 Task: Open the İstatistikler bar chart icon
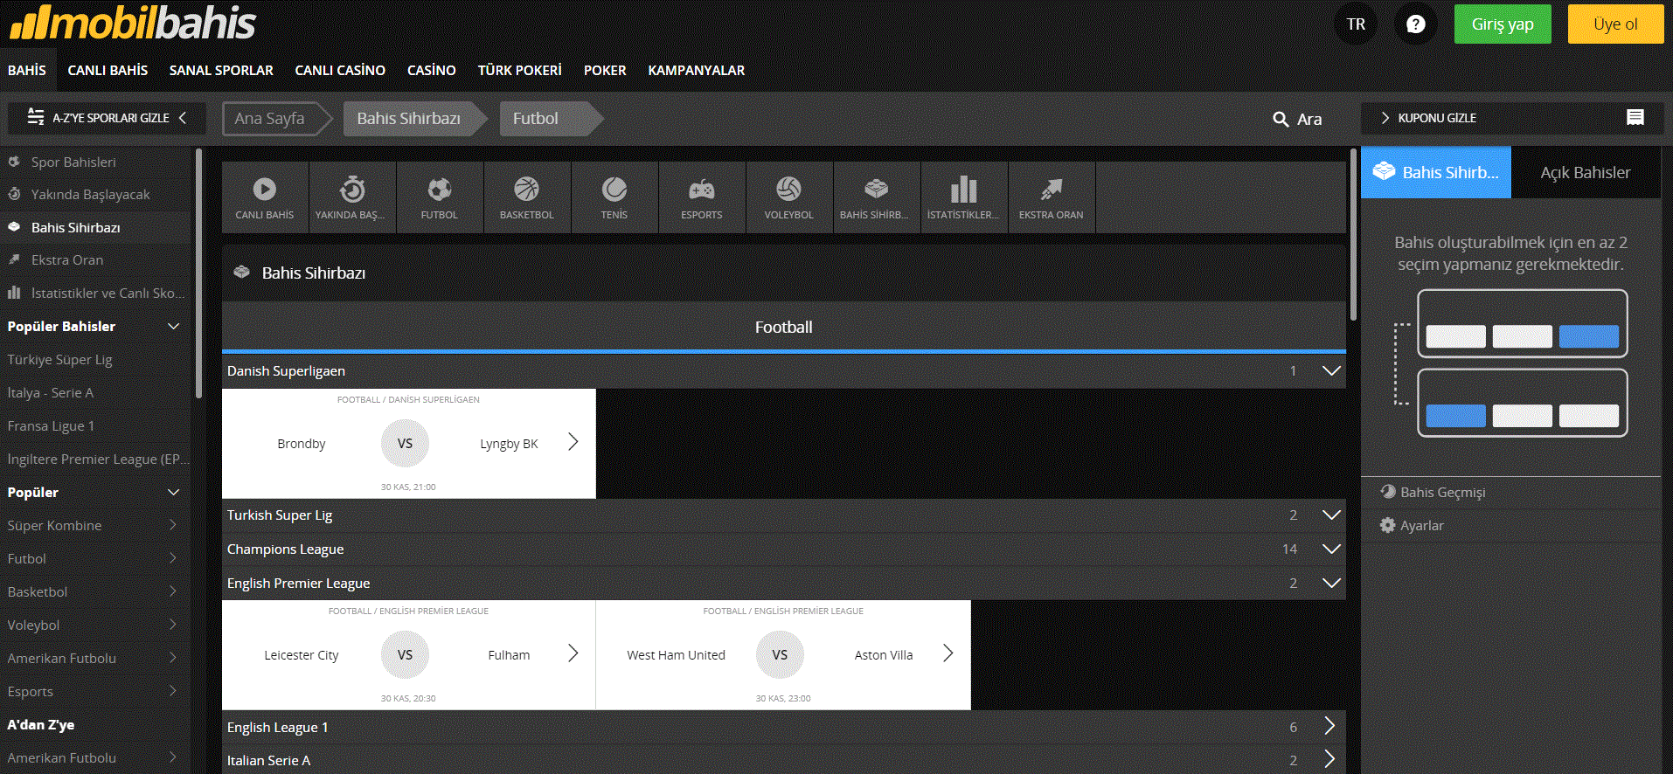point(964,197)
